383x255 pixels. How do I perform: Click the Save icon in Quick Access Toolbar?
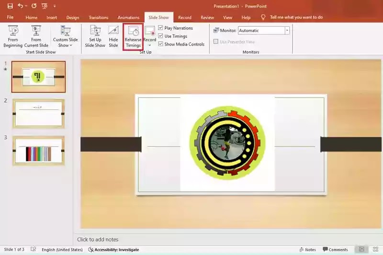point(10,6)
